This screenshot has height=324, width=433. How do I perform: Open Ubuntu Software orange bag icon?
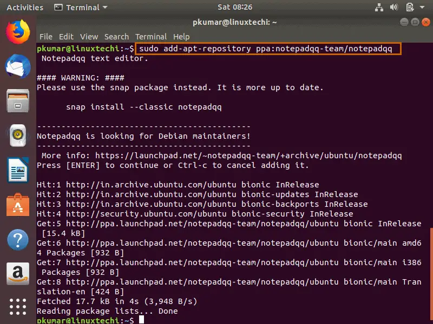coord(18,205)
